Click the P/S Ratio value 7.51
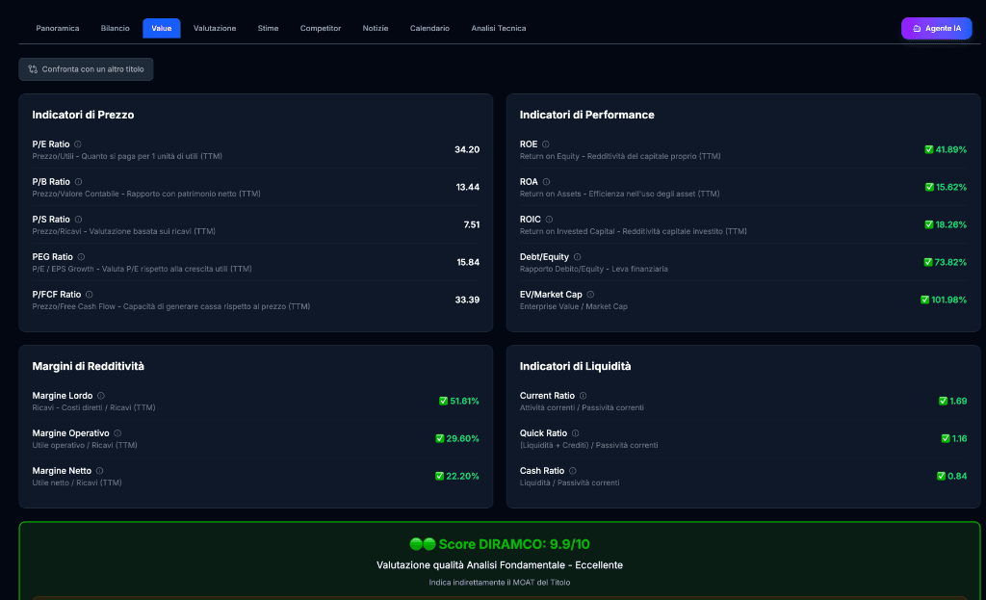Viewport: 986px width, 600px height. (472, 224)
